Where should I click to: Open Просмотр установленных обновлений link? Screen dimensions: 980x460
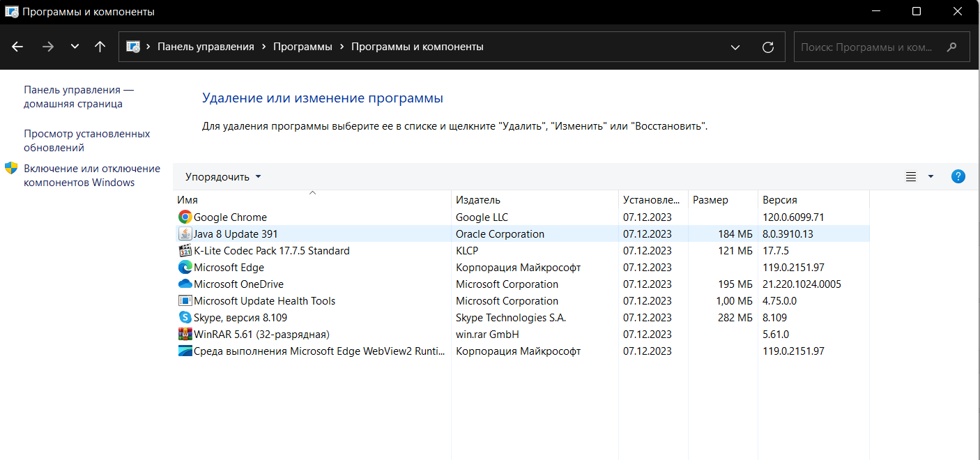[x=87, y=141]
